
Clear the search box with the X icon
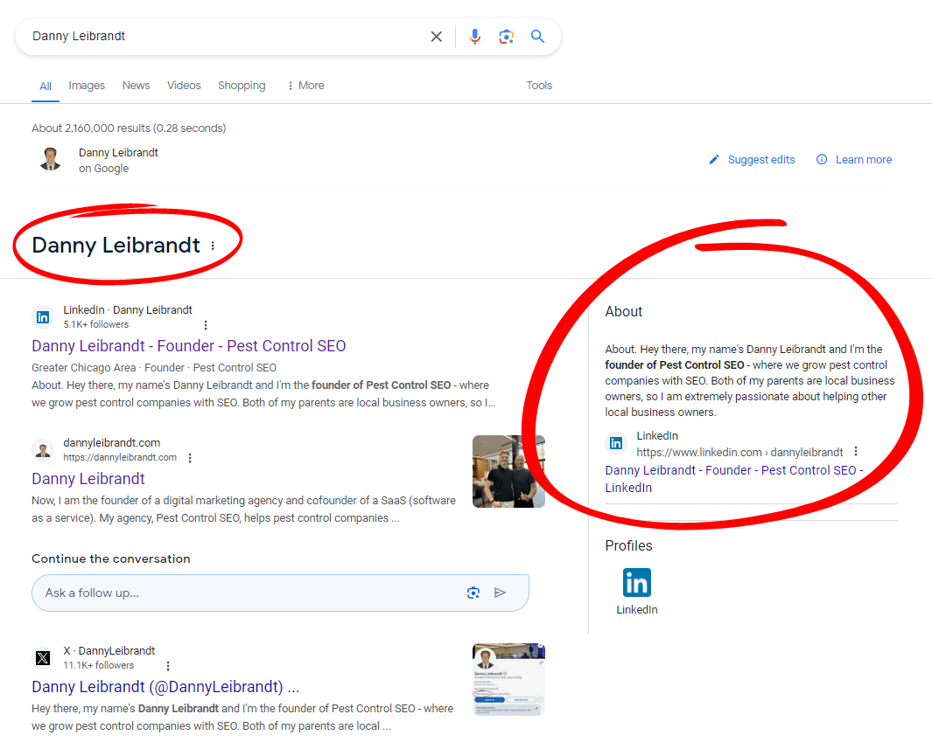point(437,37)
